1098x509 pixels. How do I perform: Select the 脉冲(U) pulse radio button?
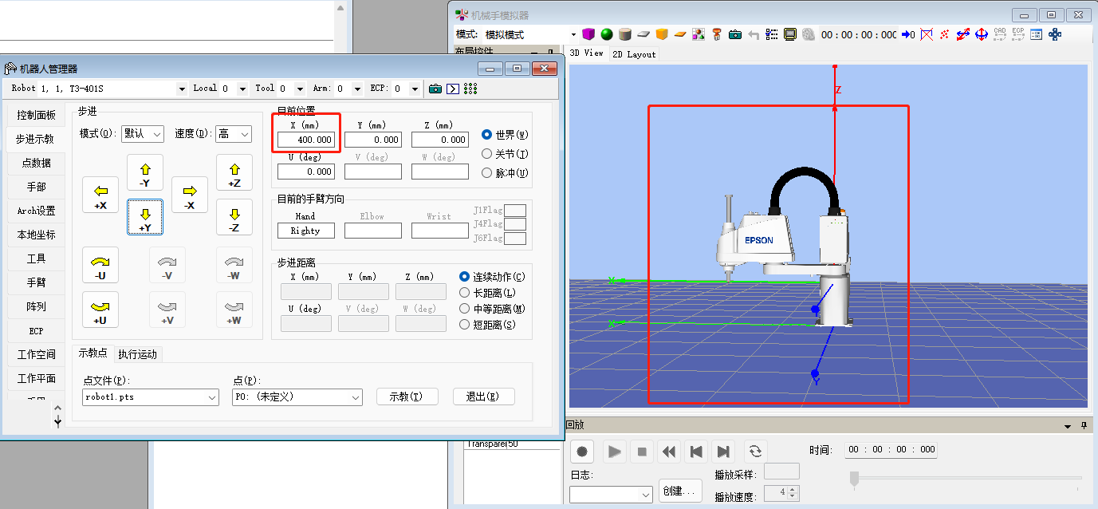tap(486, 172)
